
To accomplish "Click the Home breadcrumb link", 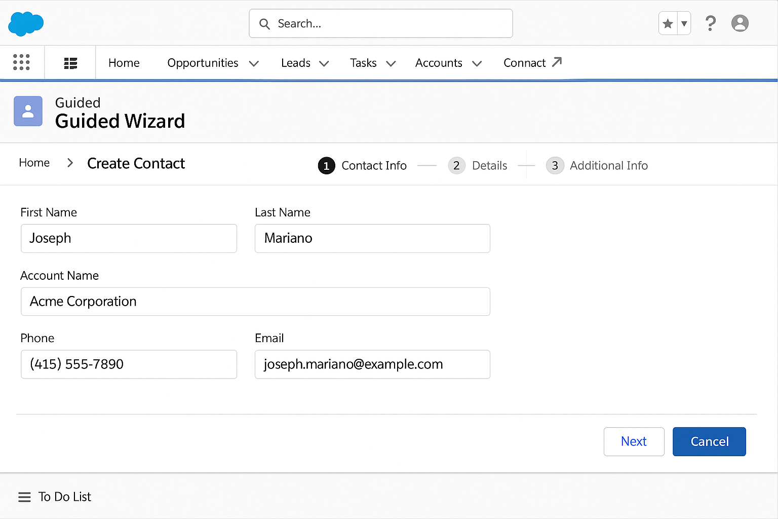I will (34, 163).
